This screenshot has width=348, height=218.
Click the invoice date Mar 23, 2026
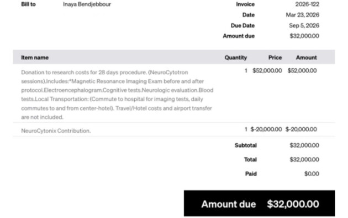coord(303,15)
